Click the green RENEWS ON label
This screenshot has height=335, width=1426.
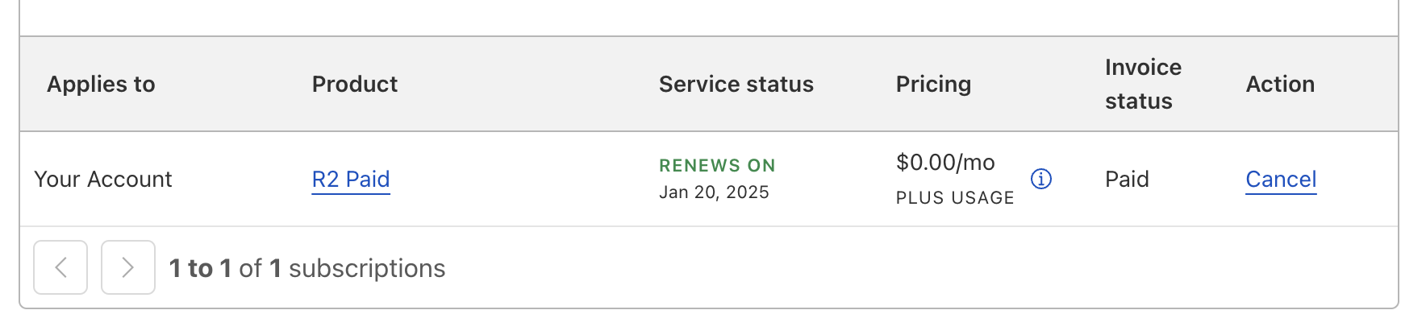click(x=717, y=165)
